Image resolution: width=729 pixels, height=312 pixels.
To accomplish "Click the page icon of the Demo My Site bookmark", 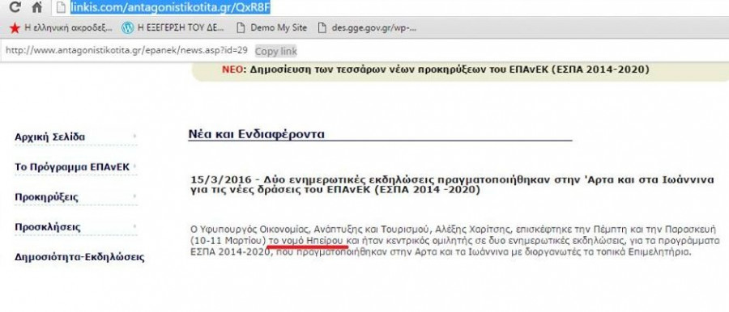I will pos(241,27).
